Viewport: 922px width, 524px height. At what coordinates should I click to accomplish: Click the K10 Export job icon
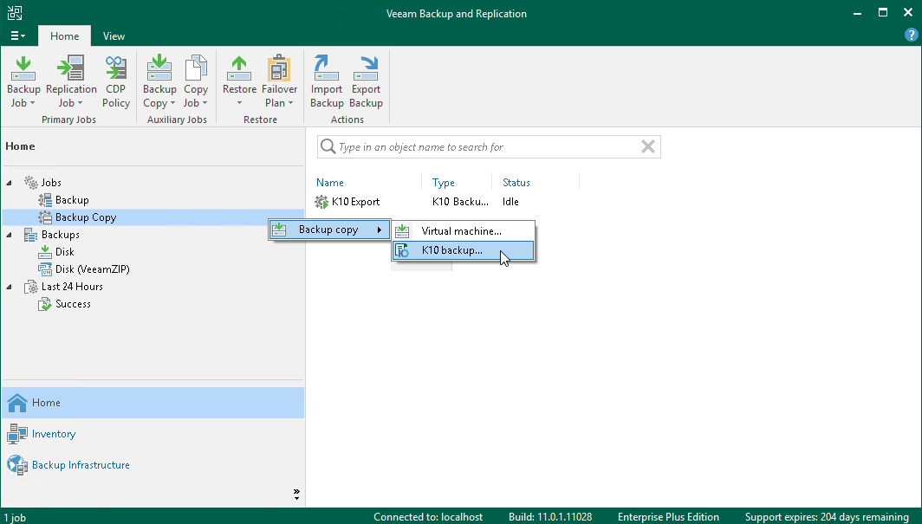click(321, 202)
